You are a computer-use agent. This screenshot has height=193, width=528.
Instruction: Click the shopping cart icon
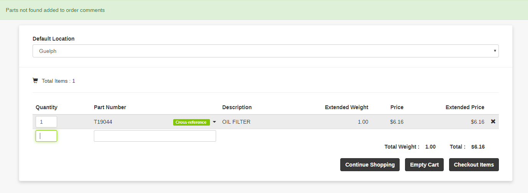35,81
